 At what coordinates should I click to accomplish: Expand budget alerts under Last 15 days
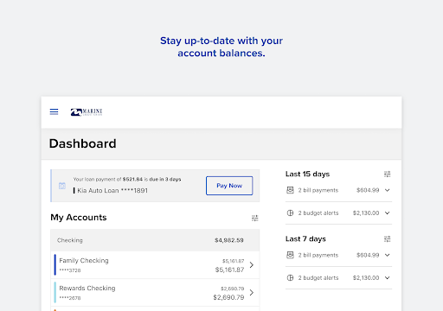(x=388, y=213)
